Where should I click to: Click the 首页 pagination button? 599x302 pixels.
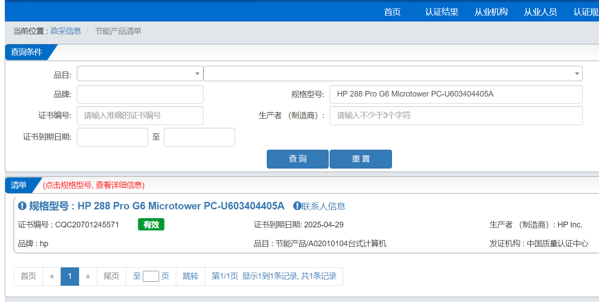tap(29, 276)
